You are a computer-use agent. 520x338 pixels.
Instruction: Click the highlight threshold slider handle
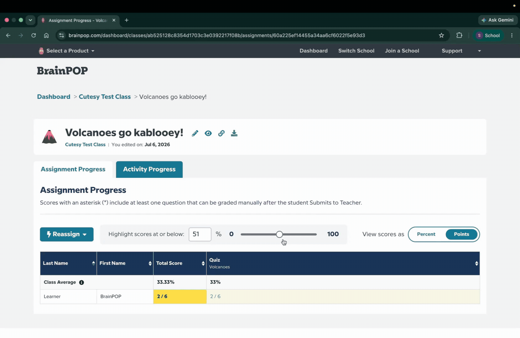tap(279, 234)
